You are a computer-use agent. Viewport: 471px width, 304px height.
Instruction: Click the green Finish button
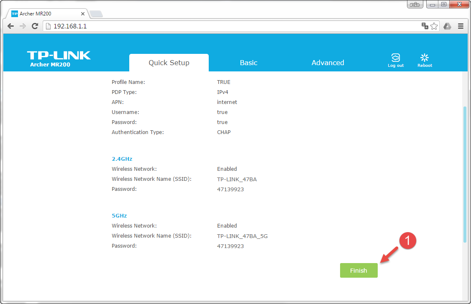[x=358, y=271]
